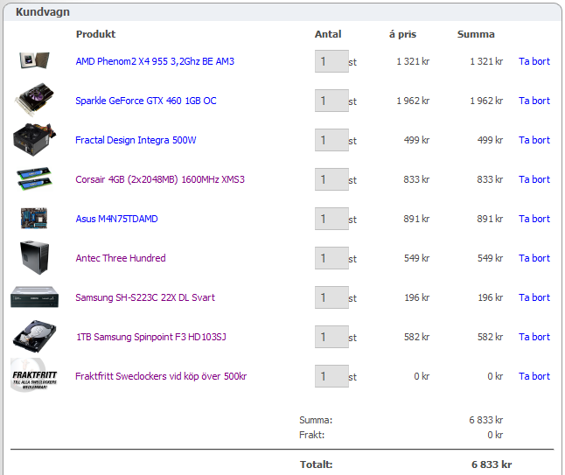This screenshot has height=475, width=565.
Task: Open Asus M4N75TDAMD product link
Action: 116,219
